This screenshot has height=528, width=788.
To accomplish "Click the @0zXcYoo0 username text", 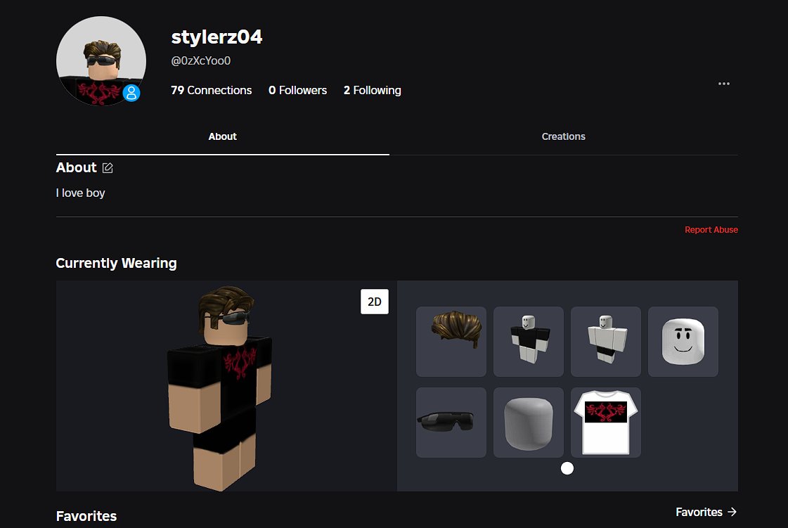I will (x=201, y=61).
